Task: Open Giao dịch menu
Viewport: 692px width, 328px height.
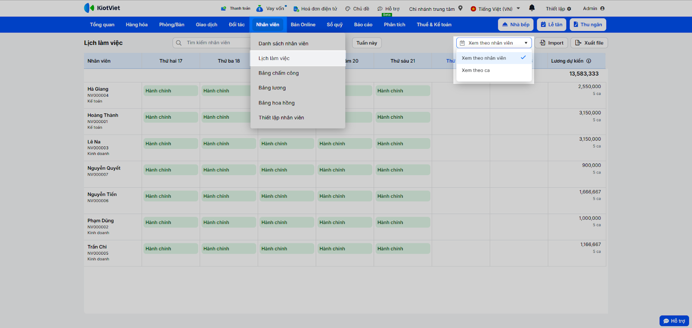Action: [x=206, y=25]
